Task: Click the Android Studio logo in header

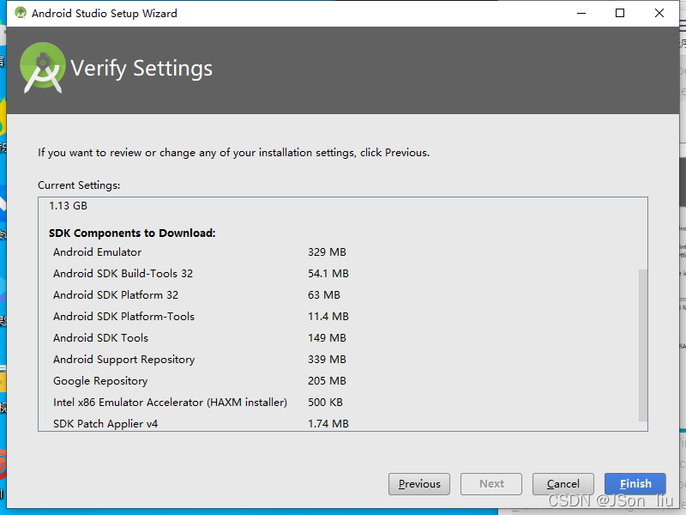Action: (x=42, y=68)
